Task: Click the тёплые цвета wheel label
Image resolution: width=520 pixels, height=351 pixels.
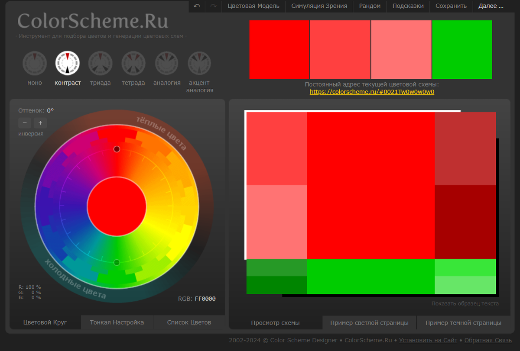Action: pyautogui.click(x=162, y=133)
